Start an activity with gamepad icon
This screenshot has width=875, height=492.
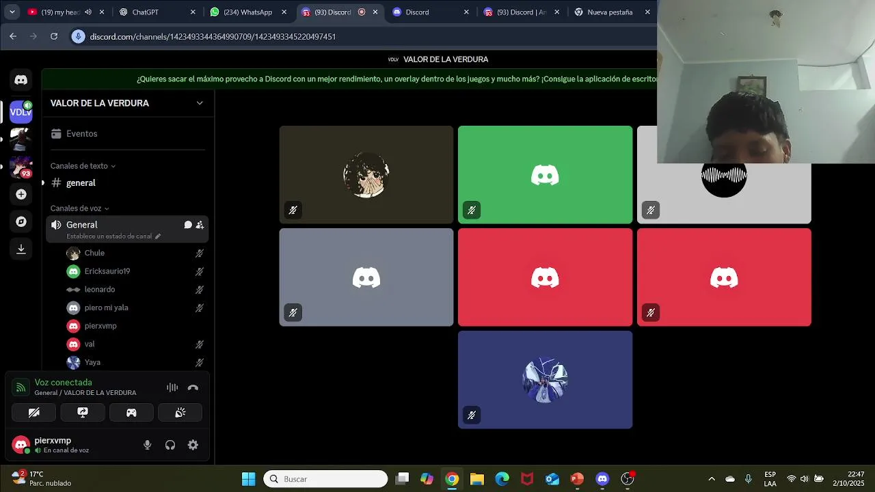click(x=131, y=413)
